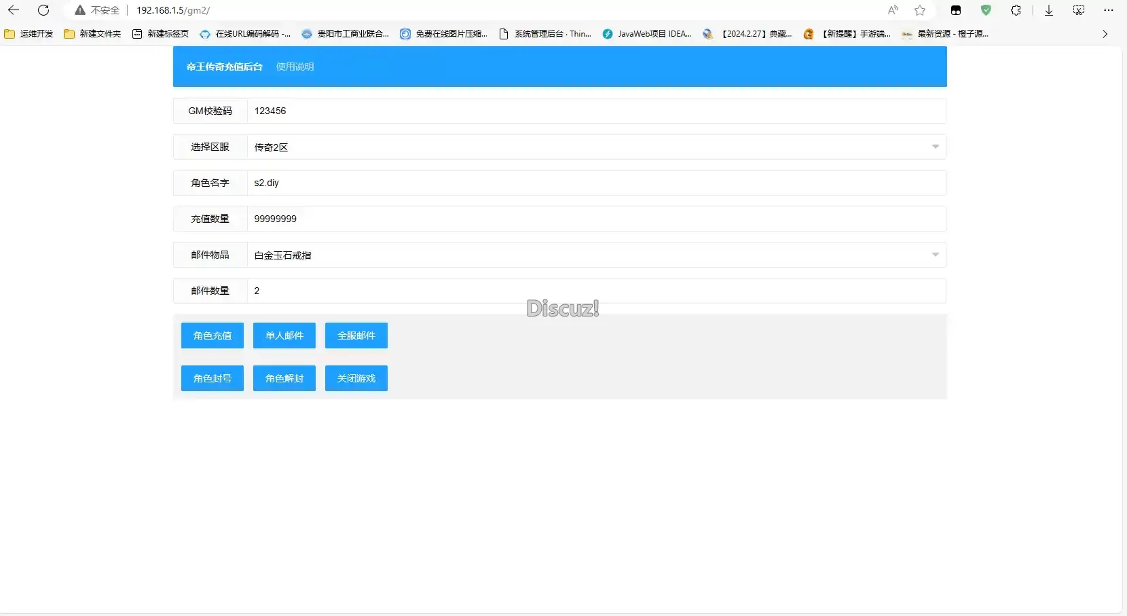Image resolution: width=1127 pixels, height=616 pixels.
Task: Open the extensions puzzle icon
Action: click(1016, 10)
